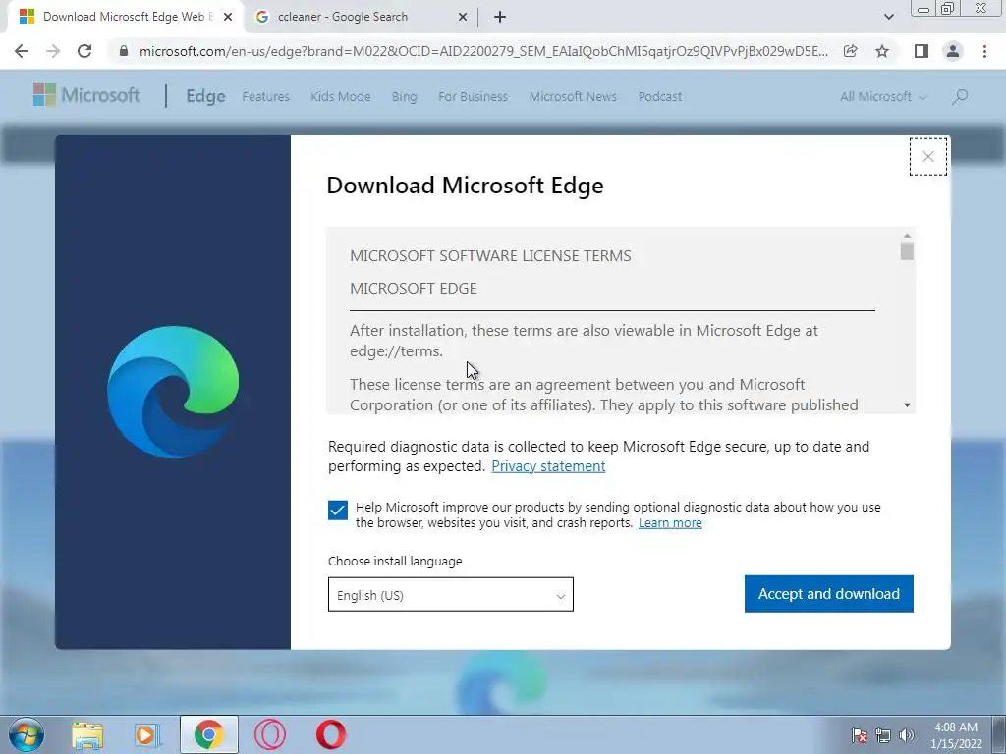Click the Accept and download button
This screenshot has height=754, width=1006.
[829, 594]
